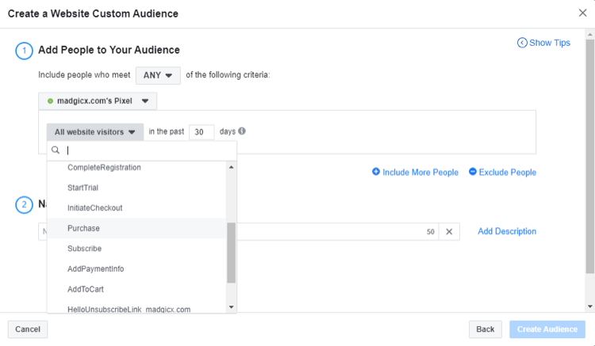Select CompleteRegistration from the list
Screen dimensions: 595x346
pyautogui.click(x=104, y=168)
